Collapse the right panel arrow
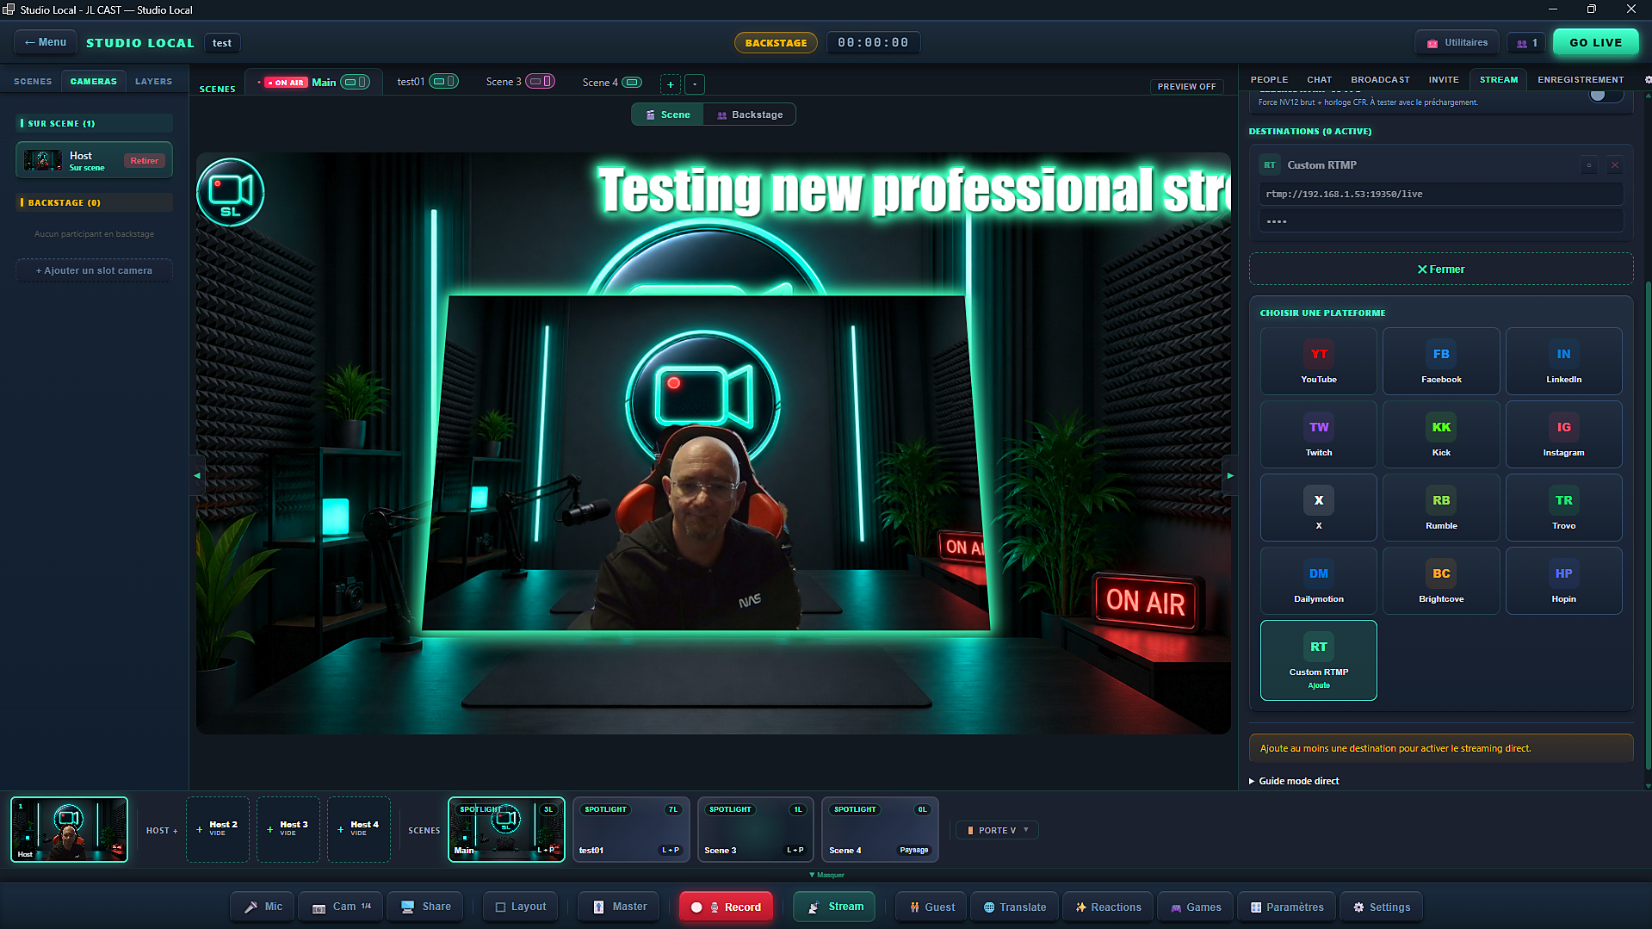Image resolution: width=1652 pixels, height=929 pixels. (x=1230, y=475)
